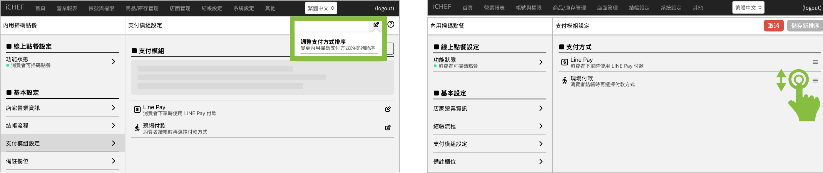The width and height of the screenshot is (823, 173).
Task: Click the 儲存新排序 button
Action: tap(805, 26)
